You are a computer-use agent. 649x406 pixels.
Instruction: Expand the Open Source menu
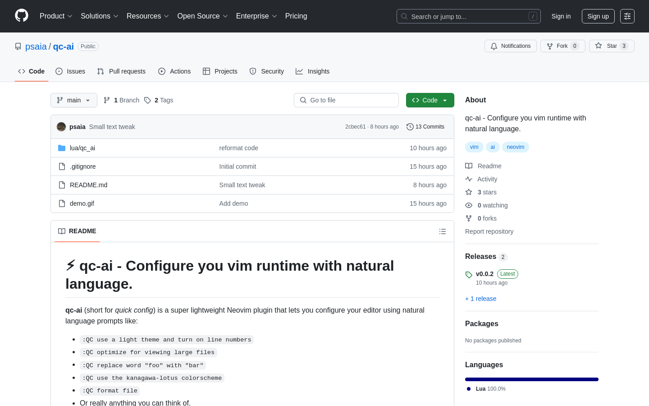(x=203, y=16)
